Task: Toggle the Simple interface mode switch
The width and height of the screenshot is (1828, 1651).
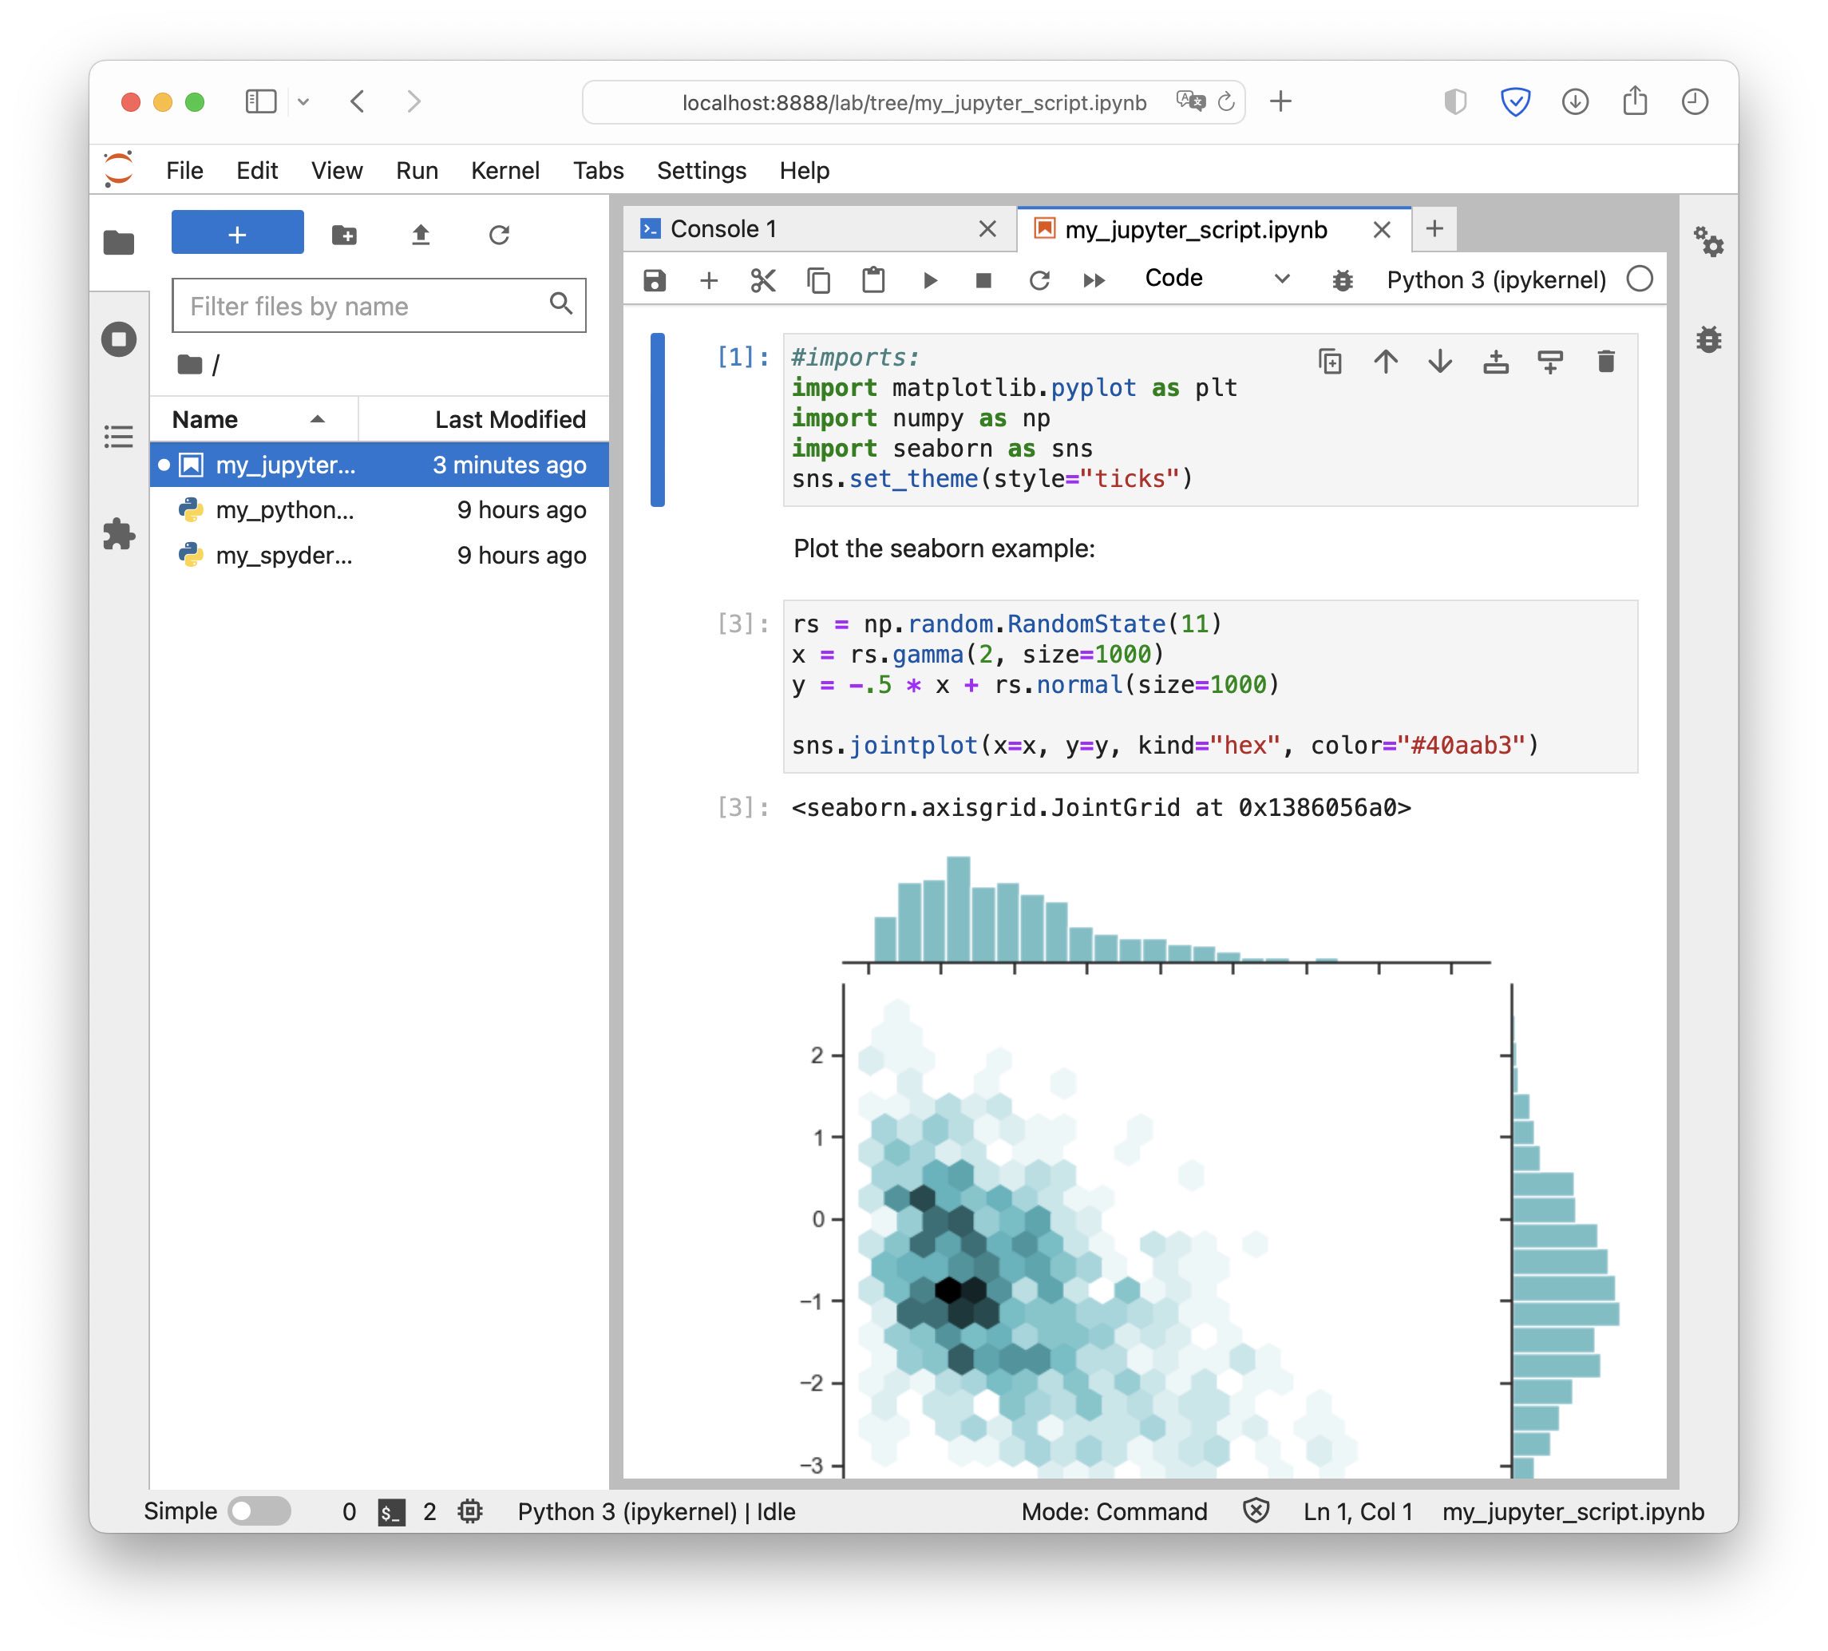Action: coord(259,1511)
